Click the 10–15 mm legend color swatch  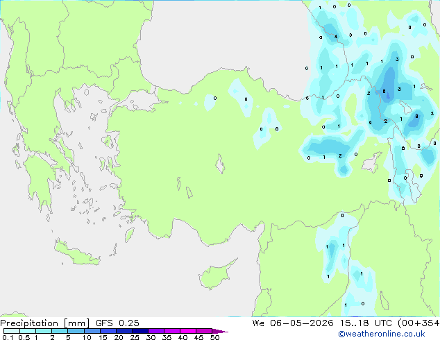click(92, 331)
